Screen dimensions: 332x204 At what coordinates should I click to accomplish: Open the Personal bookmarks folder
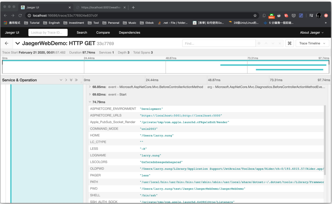tap(111, 23)
